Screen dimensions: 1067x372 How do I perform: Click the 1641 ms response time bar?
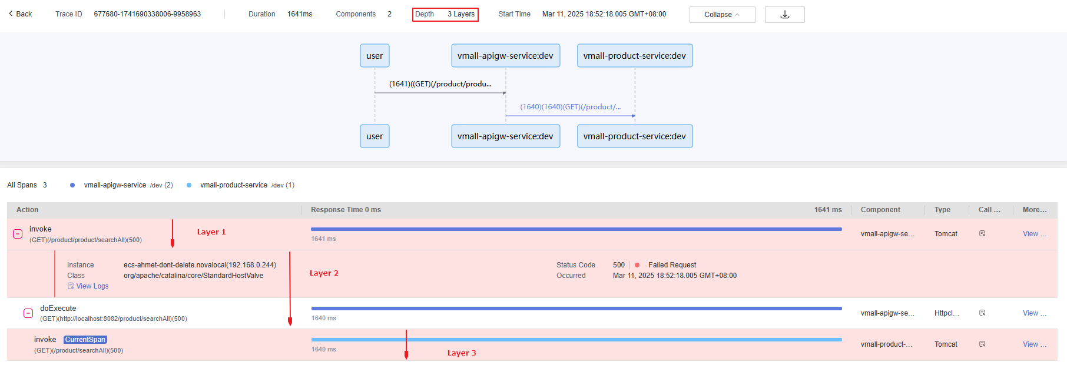576,229
